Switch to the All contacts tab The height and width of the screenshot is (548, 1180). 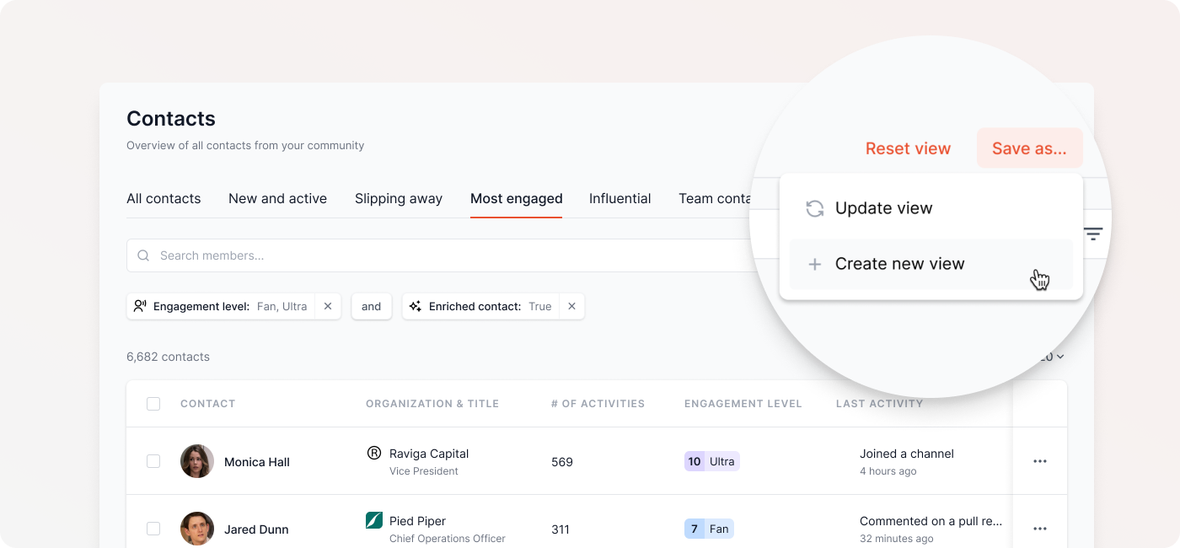164,199
